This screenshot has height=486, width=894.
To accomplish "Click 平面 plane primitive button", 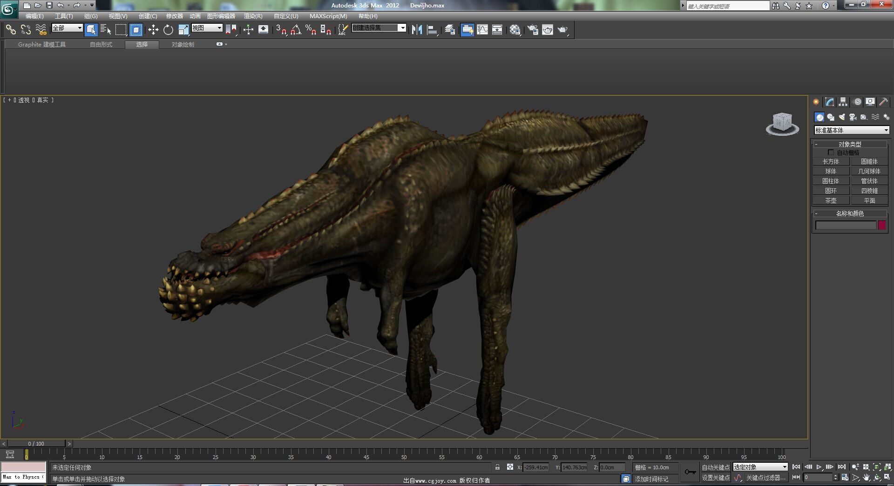I will click(869, 201).
